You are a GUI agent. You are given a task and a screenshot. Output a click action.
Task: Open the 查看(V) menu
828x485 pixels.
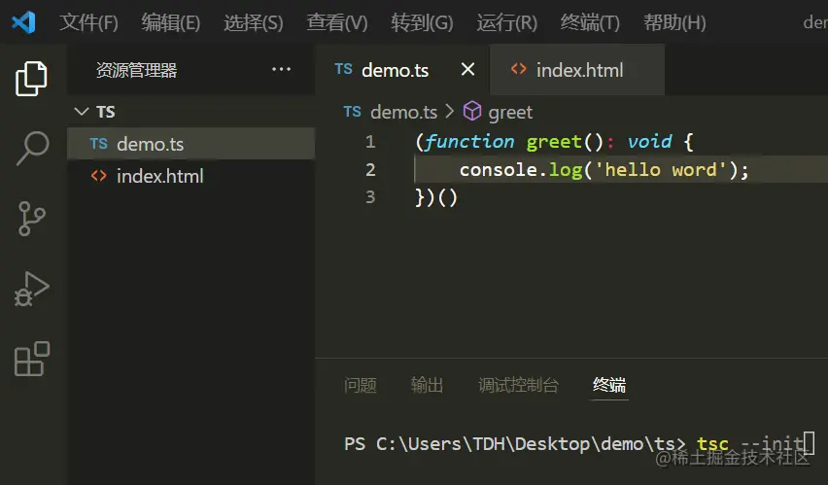click(x=337, y=22)
